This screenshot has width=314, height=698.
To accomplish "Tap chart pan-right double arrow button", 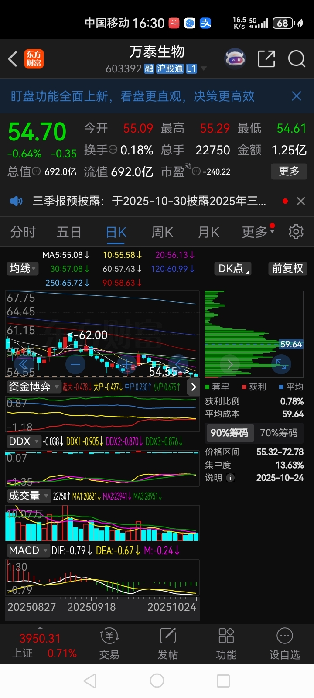I will pos(179,364).
